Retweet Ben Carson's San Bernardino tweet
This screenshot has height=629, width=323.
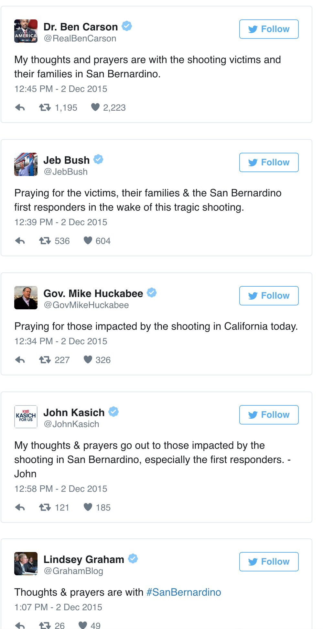(45, 107)
